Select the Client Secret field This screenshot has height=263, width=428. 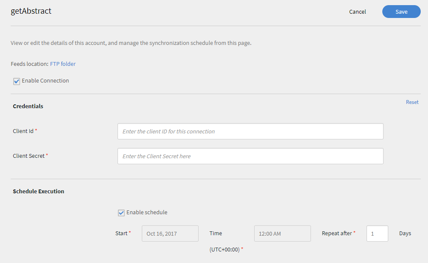(x=250, y=156)
